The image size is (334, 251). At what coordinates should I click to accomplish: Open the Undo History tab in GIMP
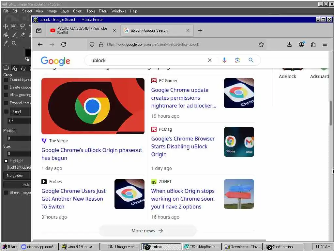(x=23, y=68)
